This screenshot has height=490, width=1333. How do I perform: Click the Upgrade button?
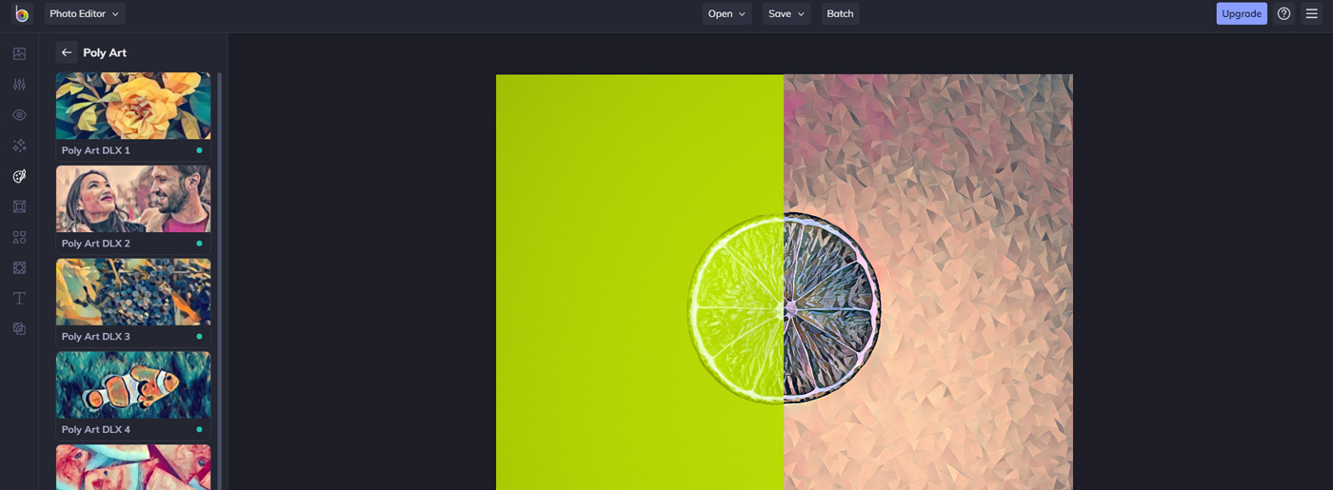(1241, 13)
